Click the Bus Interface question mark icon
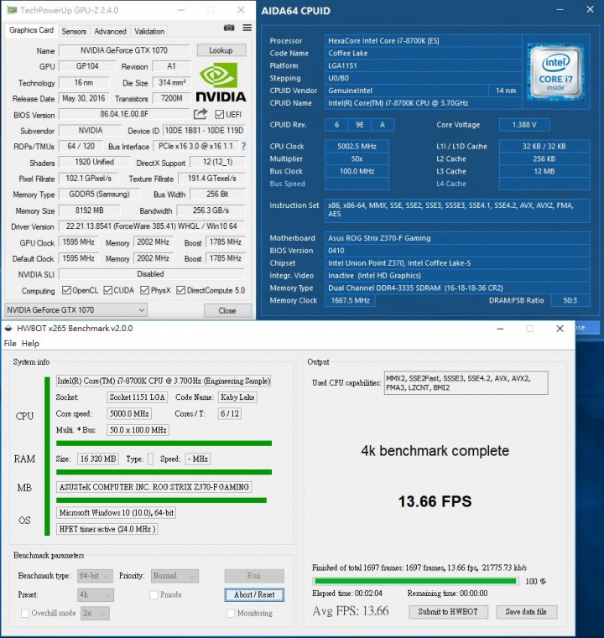The image size is (604, 638). [243, 146]
